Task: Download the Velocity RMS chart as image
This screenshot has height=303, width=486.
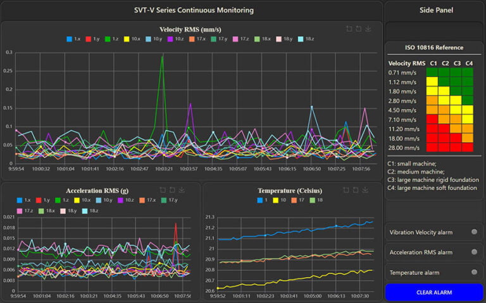Action: click(368, 28)
